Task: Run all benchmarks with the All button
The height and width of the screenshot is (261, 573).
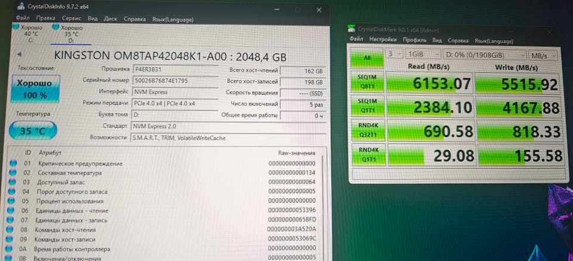Action: click(x=367, y=58)
